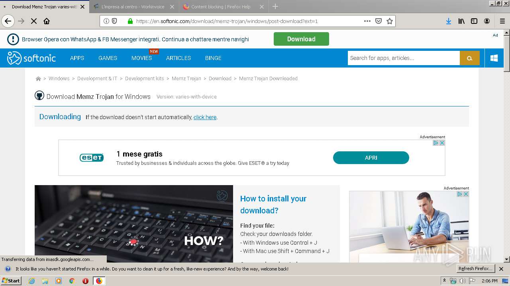Open the Download breadcrumb link
This screenshot has height=286, width=510.
[220, 79]
